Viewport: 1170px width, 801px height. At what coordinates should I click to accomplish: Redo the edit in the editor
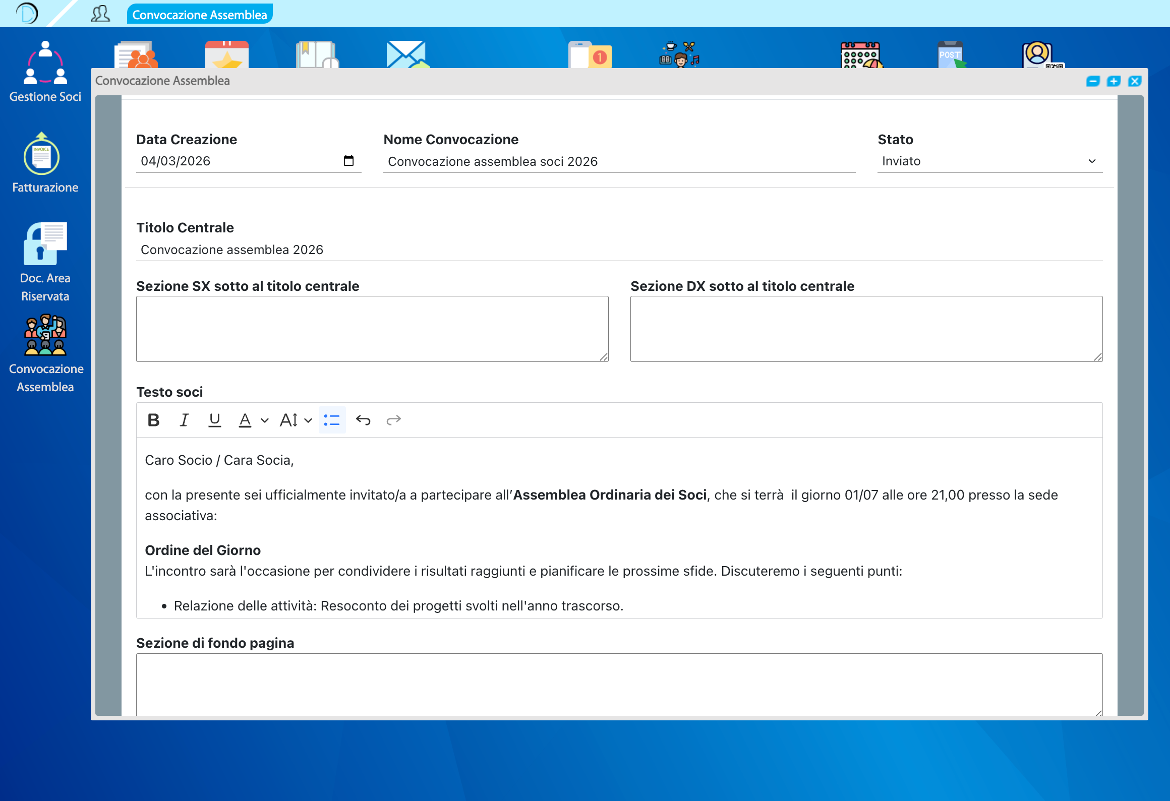[x=393, y=420]
